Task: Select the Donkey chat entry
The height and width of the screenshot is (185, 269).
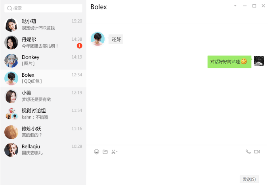Action: tap(43, 60)
